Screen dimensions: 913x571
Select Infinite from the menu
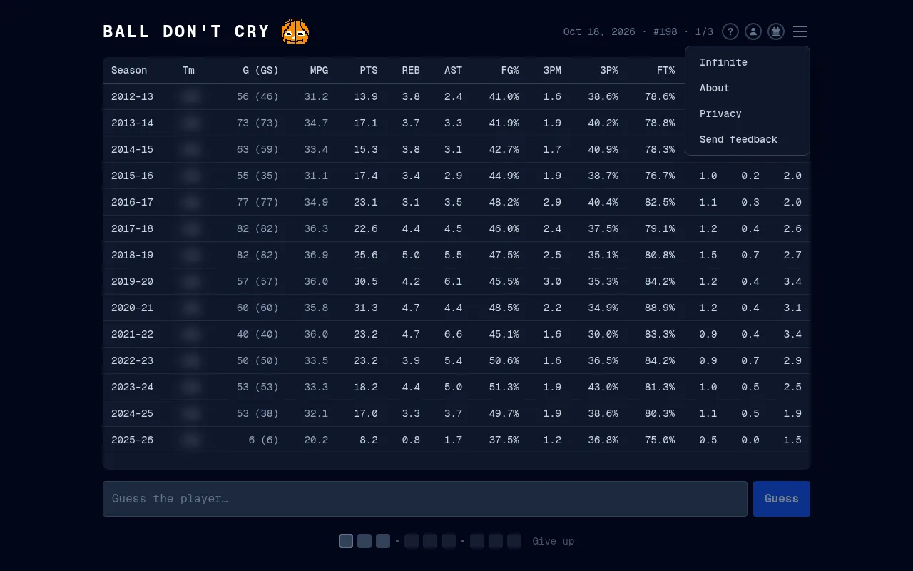(748, 62)
